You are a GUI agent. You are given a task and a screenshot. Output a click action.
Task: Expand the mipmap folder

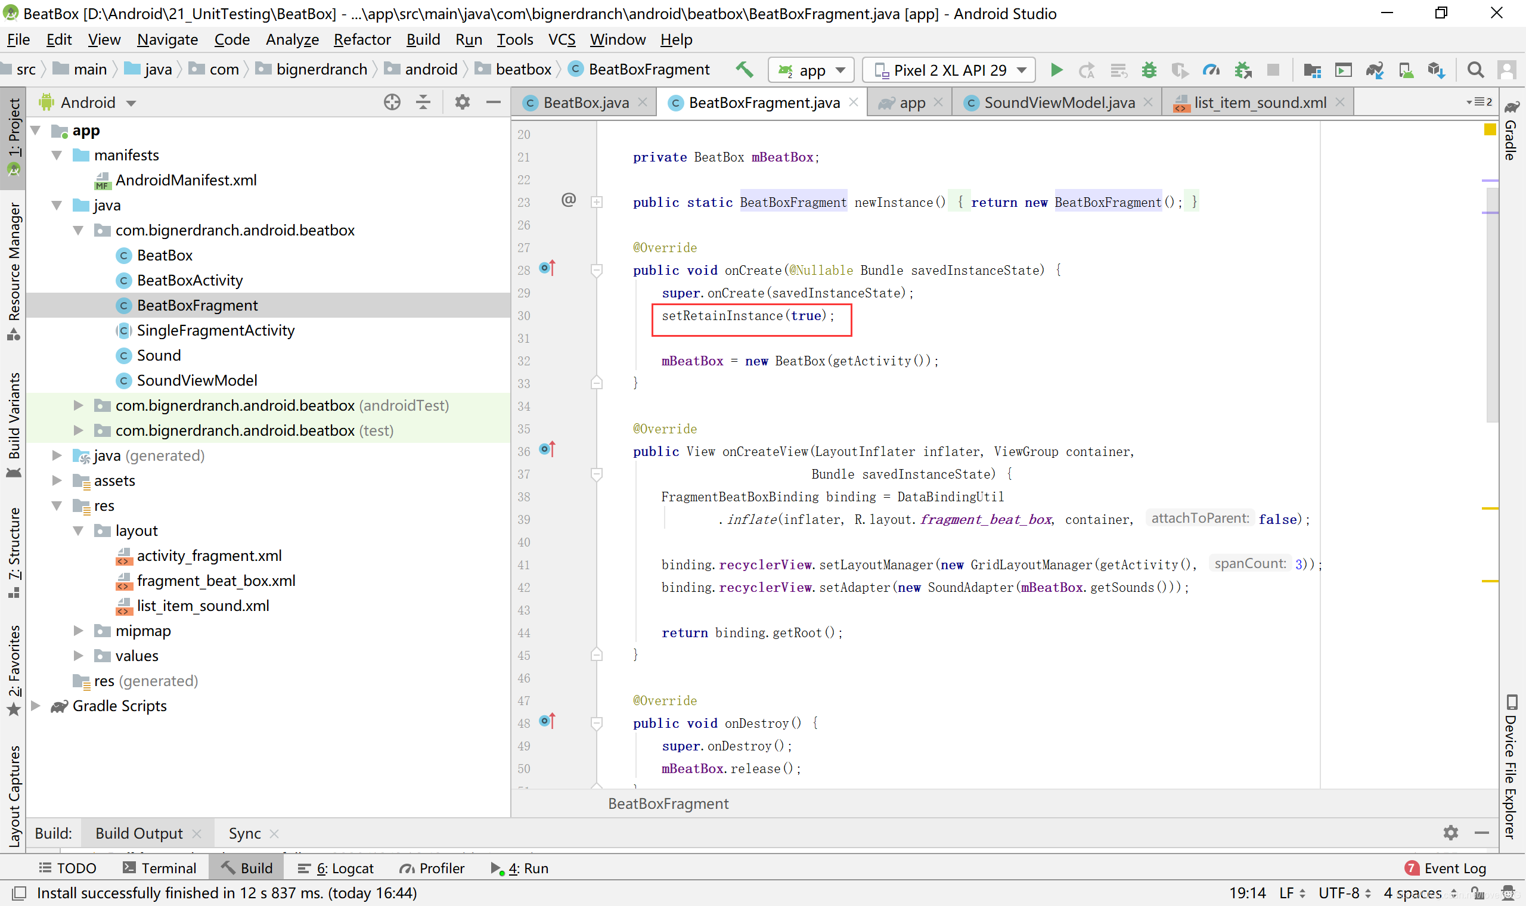tap(78, 631)
